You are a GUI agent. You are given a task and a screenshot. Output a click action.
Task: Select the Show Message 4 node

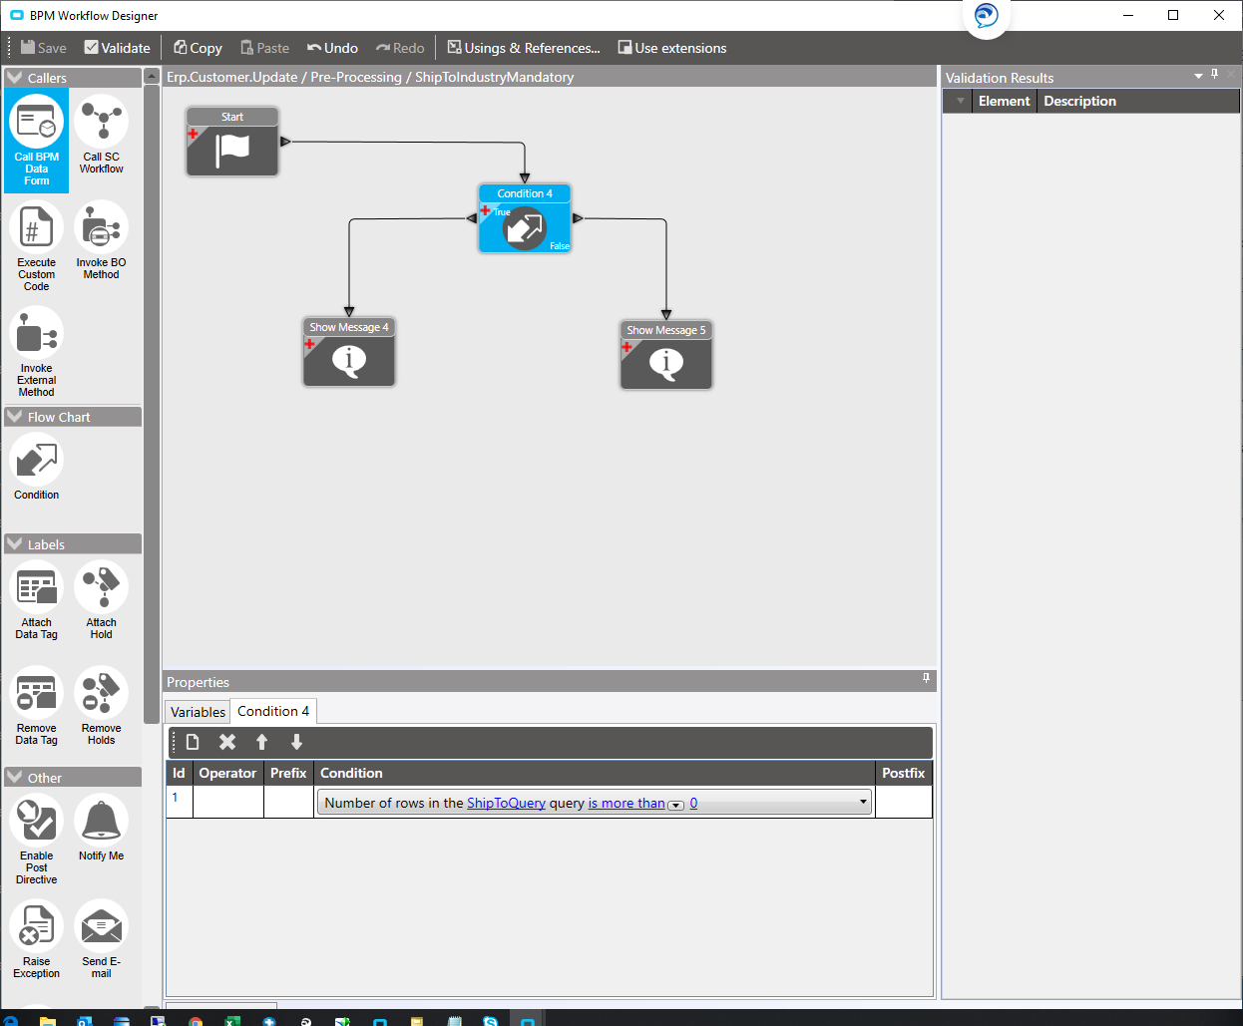[x=349, y=352]
